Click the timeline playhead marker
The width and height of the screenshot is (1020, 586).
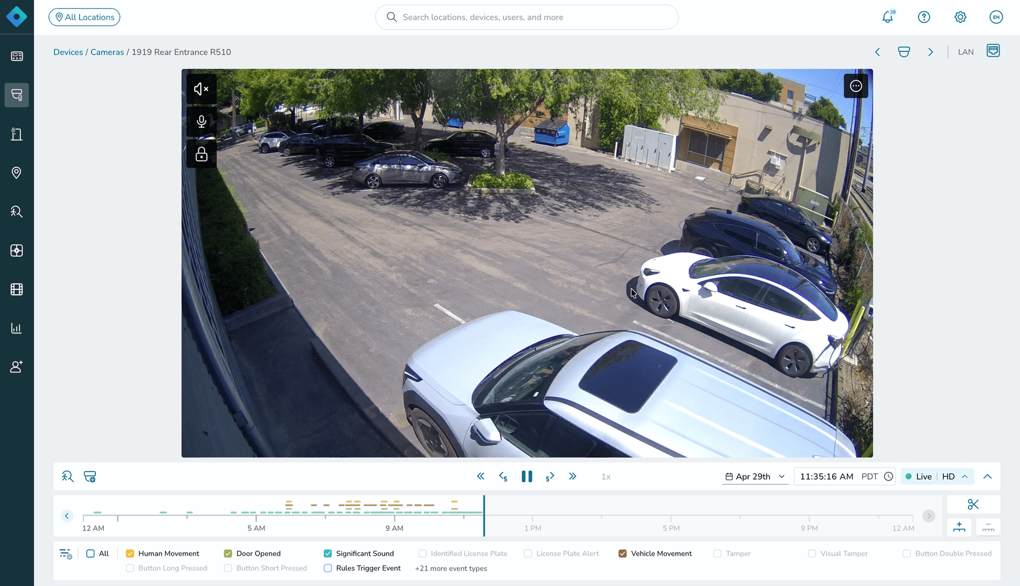[x=484, y=516]
